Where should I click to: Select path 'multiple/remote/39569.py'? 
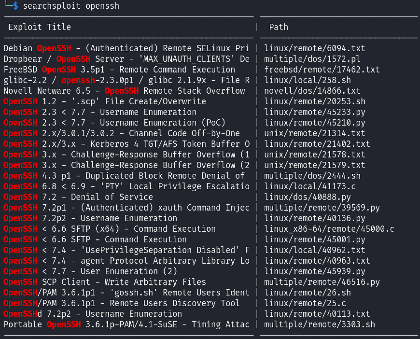point(322,208)
